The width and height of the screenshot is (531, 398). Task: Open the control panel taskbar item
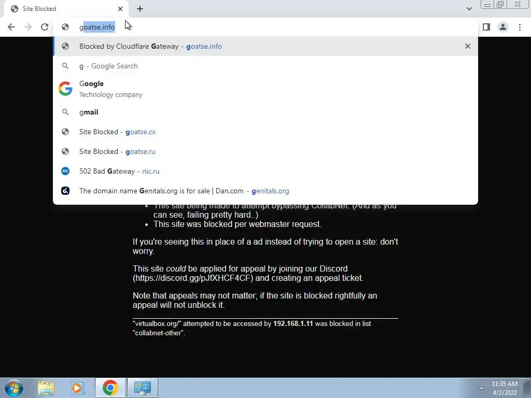point(142,388)
